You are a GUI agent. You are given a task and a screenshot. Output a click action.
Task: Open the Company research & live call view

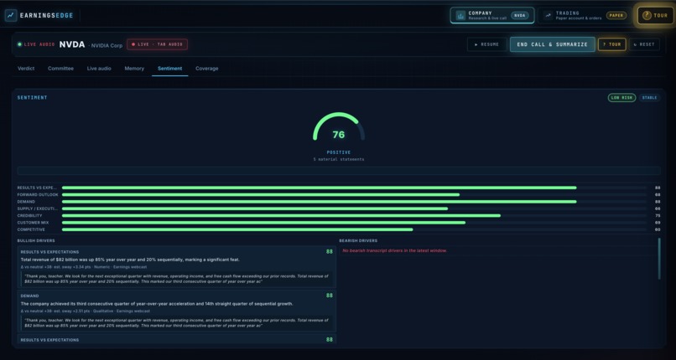pyautogui.click(x=492, y=15)
